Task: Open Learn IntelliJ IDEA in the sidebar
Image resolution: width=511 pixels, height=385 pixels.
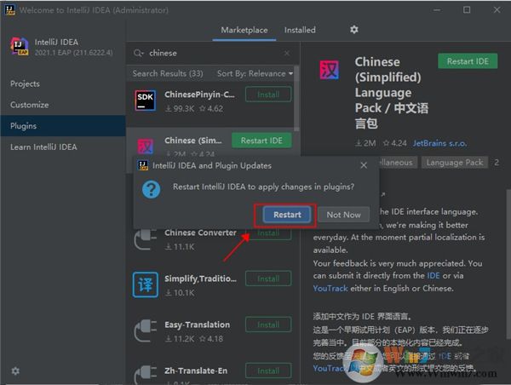Action: pyautogui.click(x=62, y=147)
